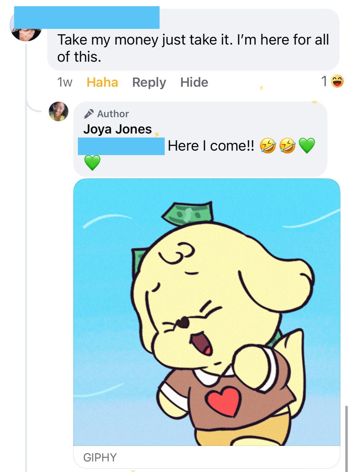Image resolution: width=350 pixels, height=472 pixels.
Task: Click the Author badge megaphone icon
Action: [89, 114]
